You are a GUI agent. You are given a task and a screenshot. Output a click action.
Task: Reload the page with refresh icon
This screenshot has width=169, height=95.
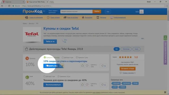[9, 6]
